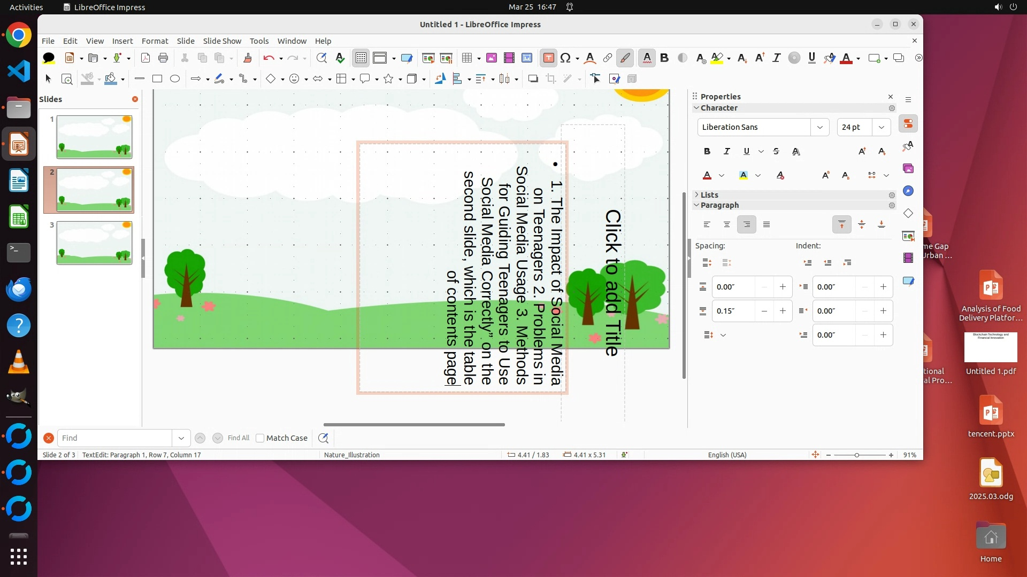
Task: Select the Rectangle shape tool
Action: click(157, 79)
